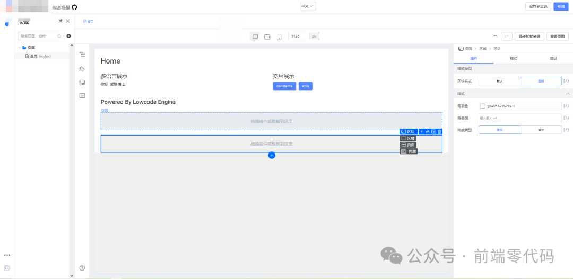Select 区域 in the breadcrumb
The width and height of the screenshot is (573, 279).
(x=483, y=49)
